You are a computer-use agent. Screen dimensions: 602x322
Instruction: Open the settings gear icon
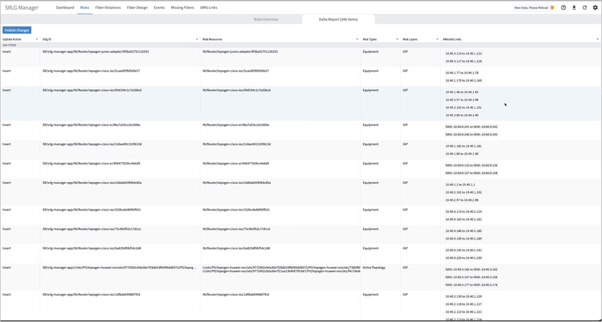tap(595, 8)
